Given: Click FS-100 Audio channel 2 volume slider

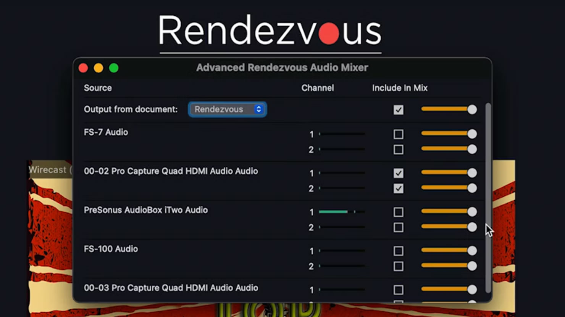Looking at the screenshot, I should (x=449, y=266).
